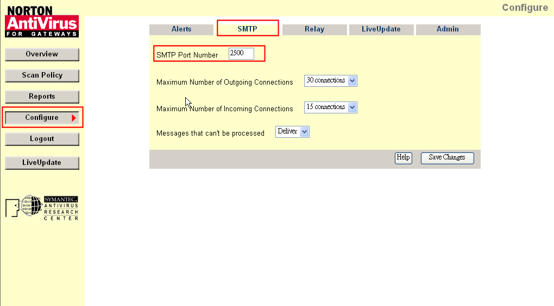Switch to the Relay tab
The height and width of the screenshot is (306, 554).
pos(314,29)
